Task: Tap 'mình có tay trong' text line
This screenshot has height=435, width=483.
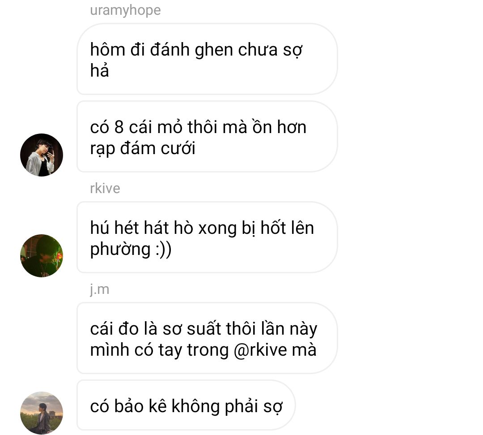Action: pyautogui.click(x=159, y=350)
